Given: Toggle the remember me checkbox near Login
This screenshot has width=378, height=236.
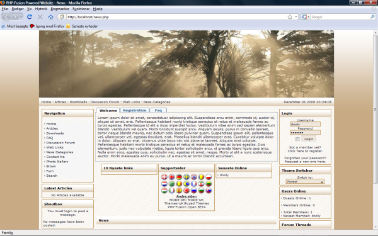Looking at the screenshot, I should pos(297,139).
